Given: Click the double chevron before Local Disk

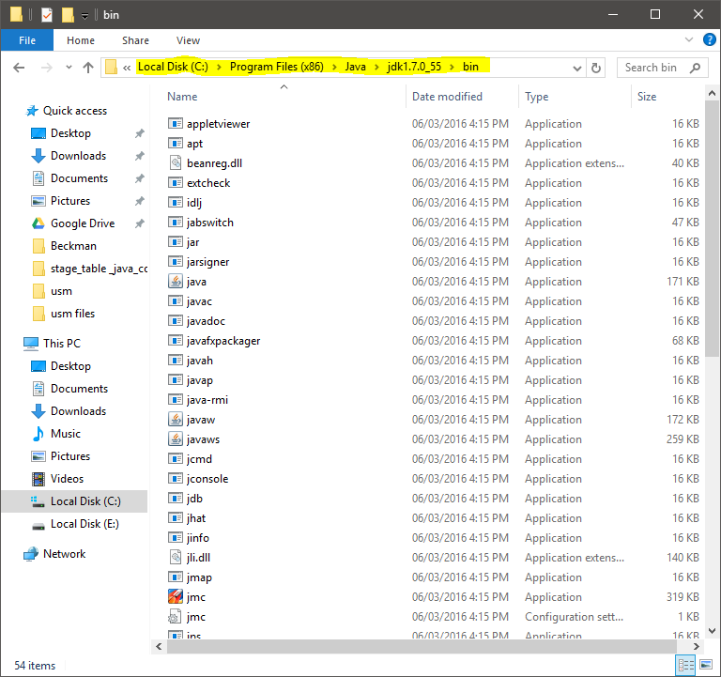Looking at the screenshot, I should click(x=127, y=68).
